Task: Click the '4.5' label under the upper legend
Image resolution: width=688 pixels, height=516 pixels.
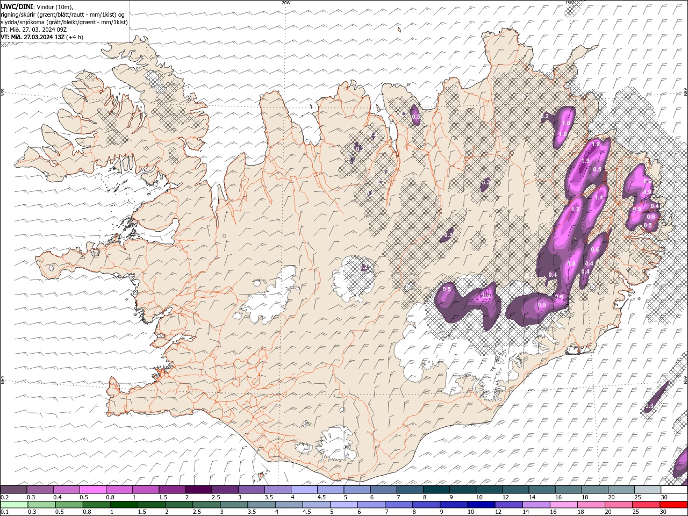Action: tap(321, 497)
